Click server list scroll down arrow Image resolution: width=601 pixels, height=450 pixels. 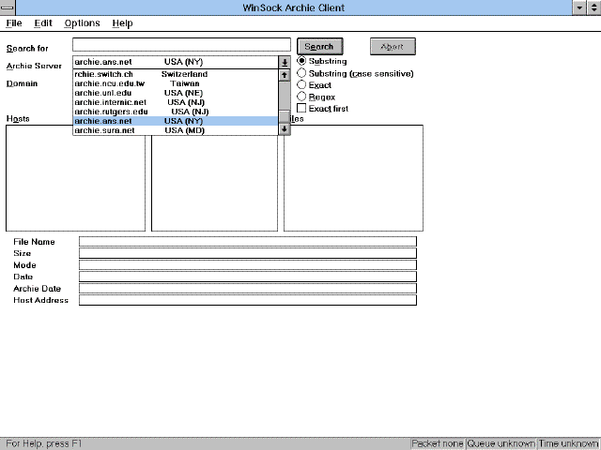(x=285, y=129)
